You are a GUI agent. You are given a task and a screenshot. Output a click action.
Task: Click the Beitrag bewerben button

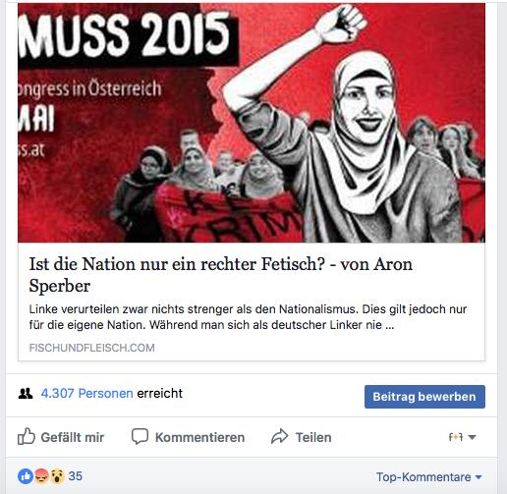(x=424, y=397)
